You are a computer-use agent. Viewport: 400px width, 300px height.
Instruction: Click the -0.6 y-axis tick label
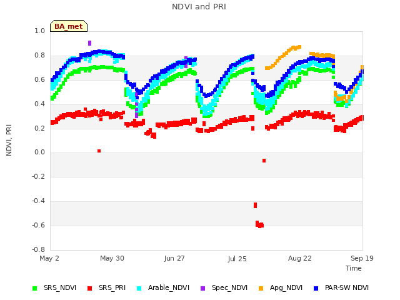click(39, 225)
